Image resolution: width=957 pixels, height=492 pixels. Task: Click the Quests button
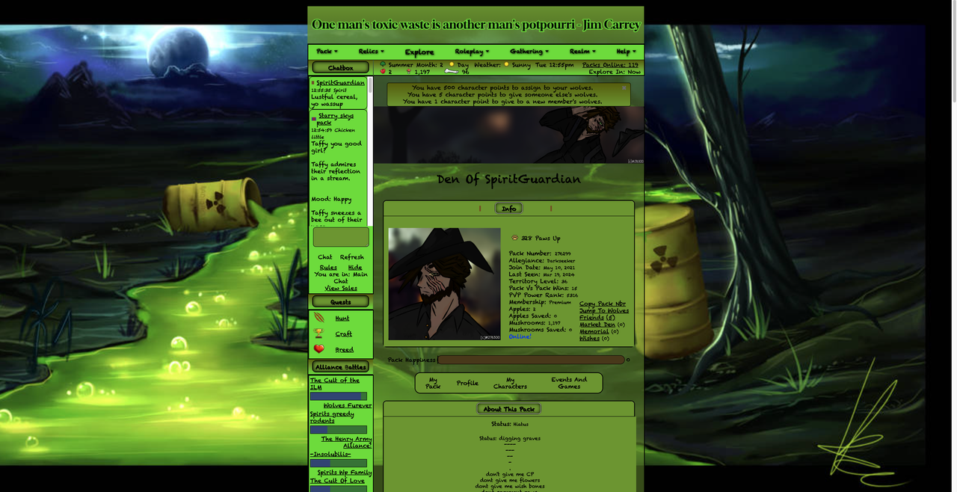pyautogui.click(x=340, y=302)
